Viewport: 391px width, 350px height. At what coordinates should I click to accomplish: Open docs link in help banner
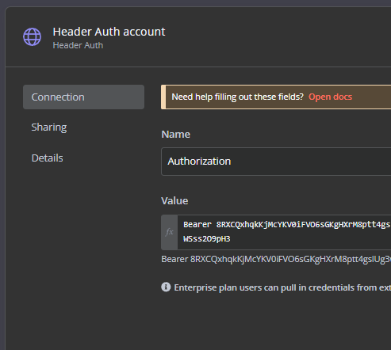(330, 97)
